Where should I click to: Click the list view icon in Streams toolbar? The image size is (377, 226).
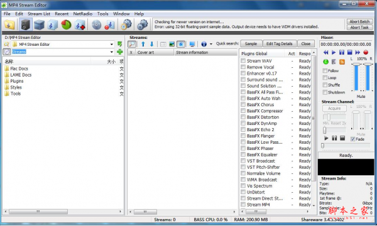(x=163, y=44)
